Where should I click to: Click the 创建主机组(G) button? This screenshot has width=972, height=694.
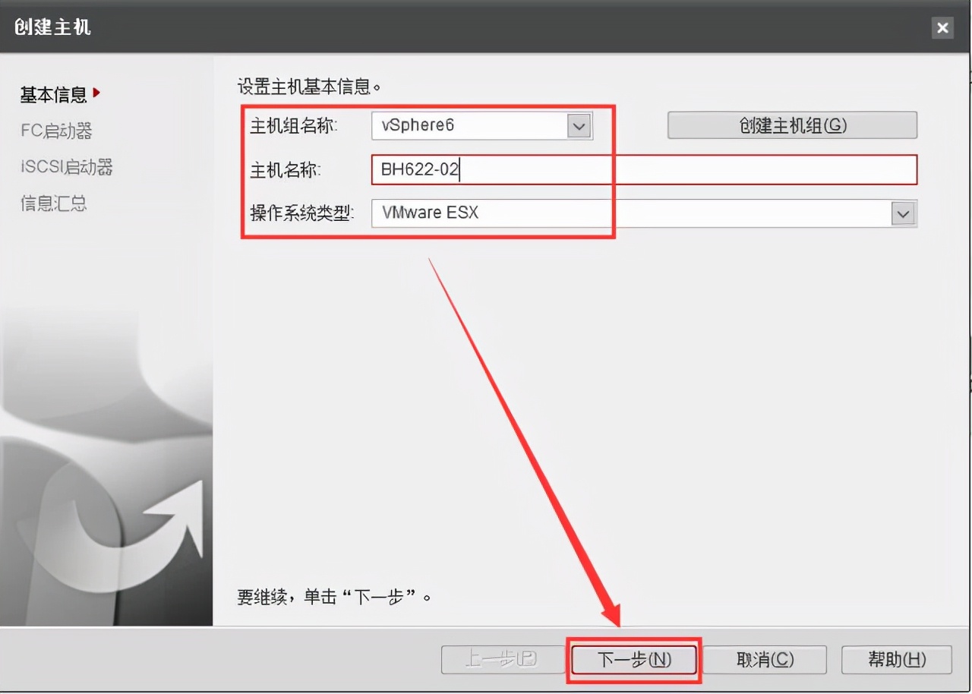point(792,125)
